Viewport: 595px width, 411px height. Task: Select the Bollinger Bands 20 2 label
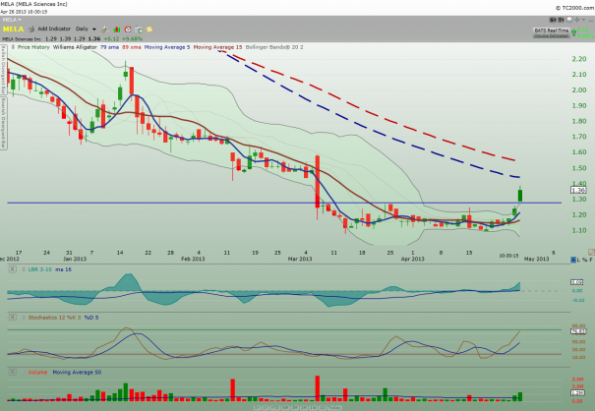coord(274,47)
